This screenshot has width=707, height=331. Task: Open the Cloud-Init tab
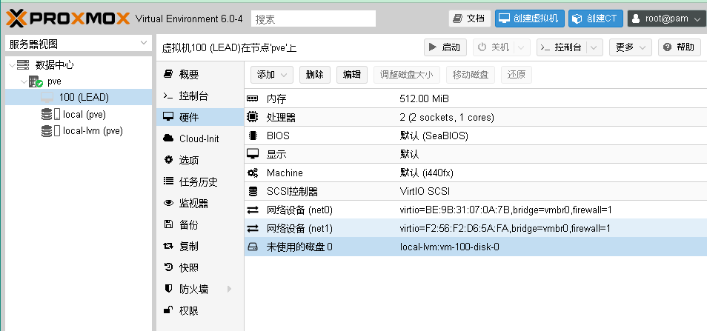[x=200, y=138]
